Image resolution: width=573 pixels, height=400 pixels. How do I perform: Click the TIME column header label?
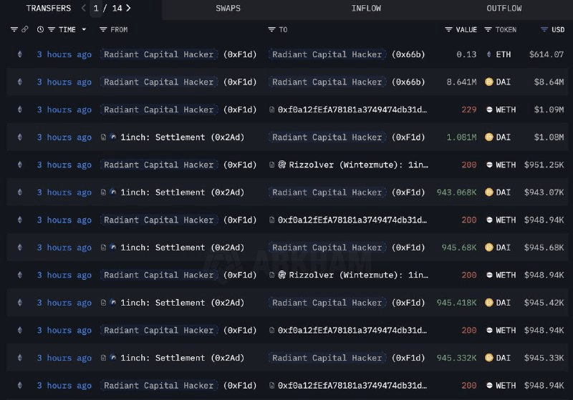point(67,29)
